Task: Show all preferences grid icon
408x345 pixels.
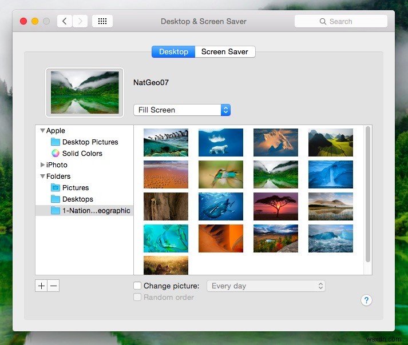Action: [102, 21]
